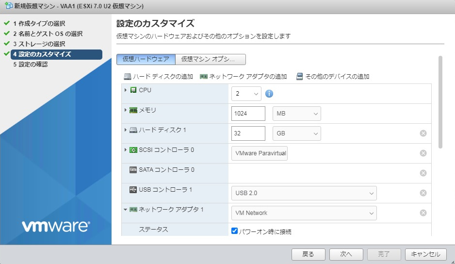455x264 pixels.
Task: Click the hardware list vertical scrollbar
Action: pyautogui.click(x=440, y=102)
